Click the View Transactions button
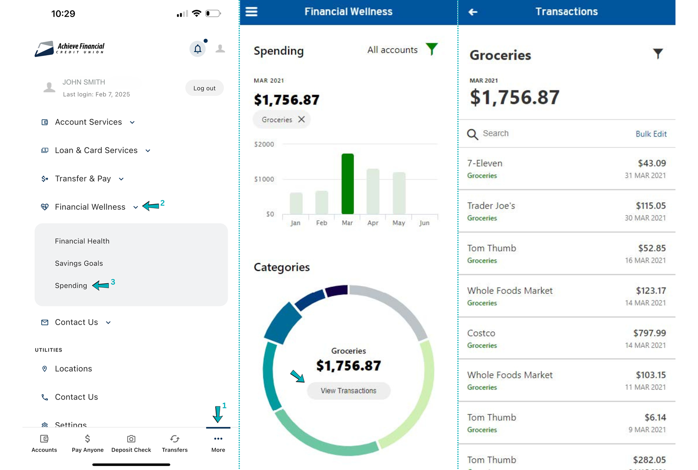This screenshot has height=470, width=698. click(349, 391)
